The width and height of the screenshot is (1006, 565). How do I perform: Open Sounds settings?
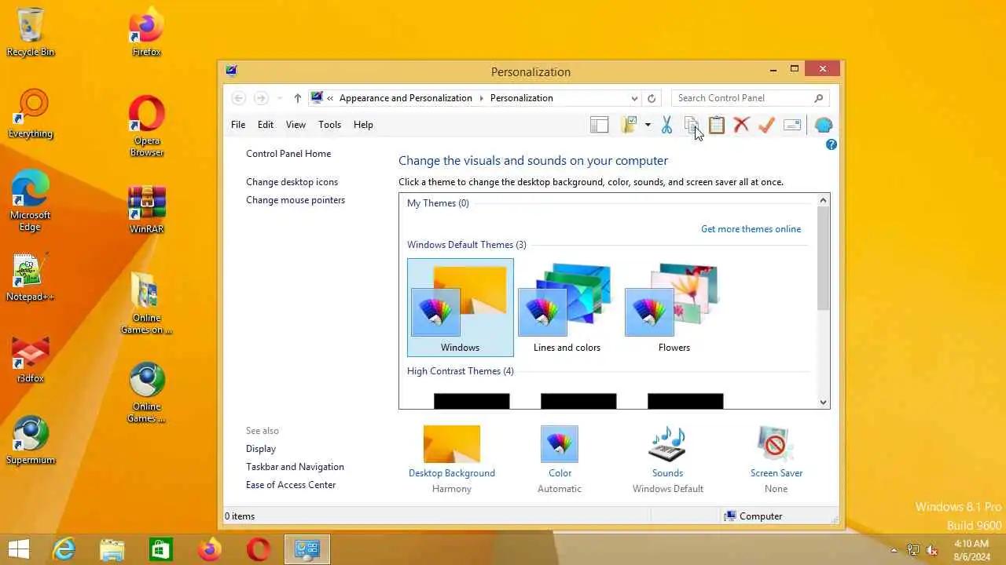[x=667, y=459]
